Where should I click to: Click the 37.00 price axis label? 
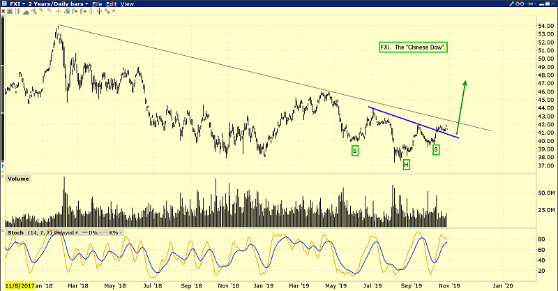546,165
